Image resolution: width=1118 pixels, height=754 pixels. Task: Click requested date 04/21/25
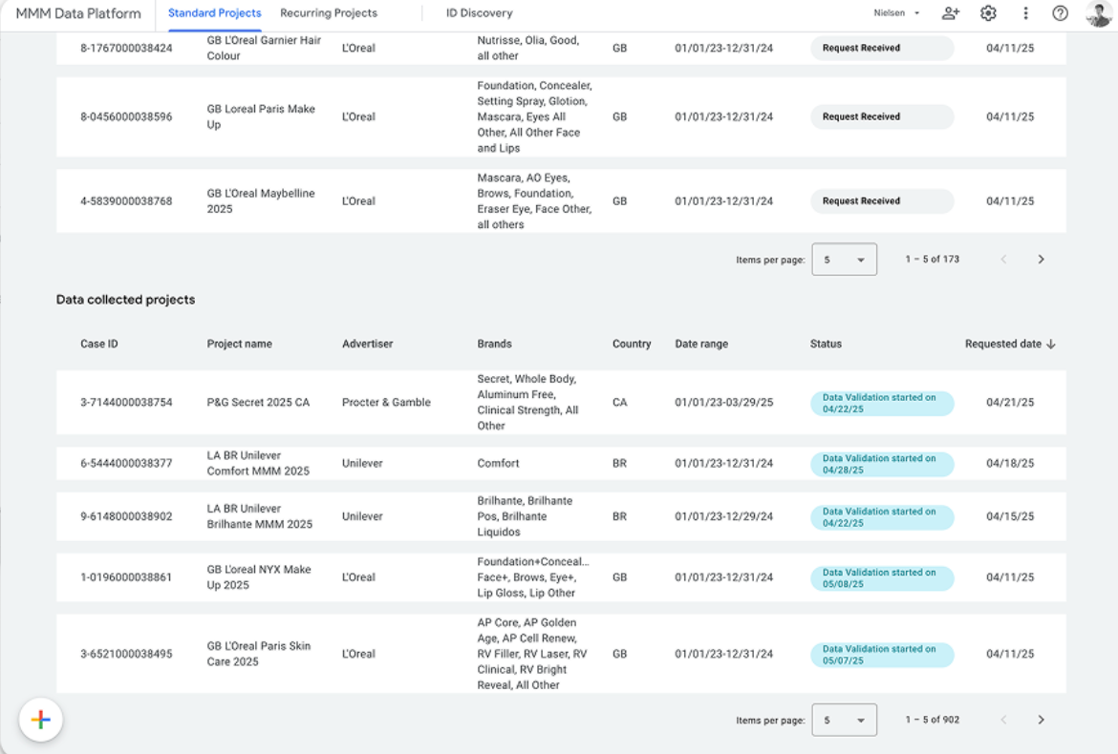point(1010,402)
